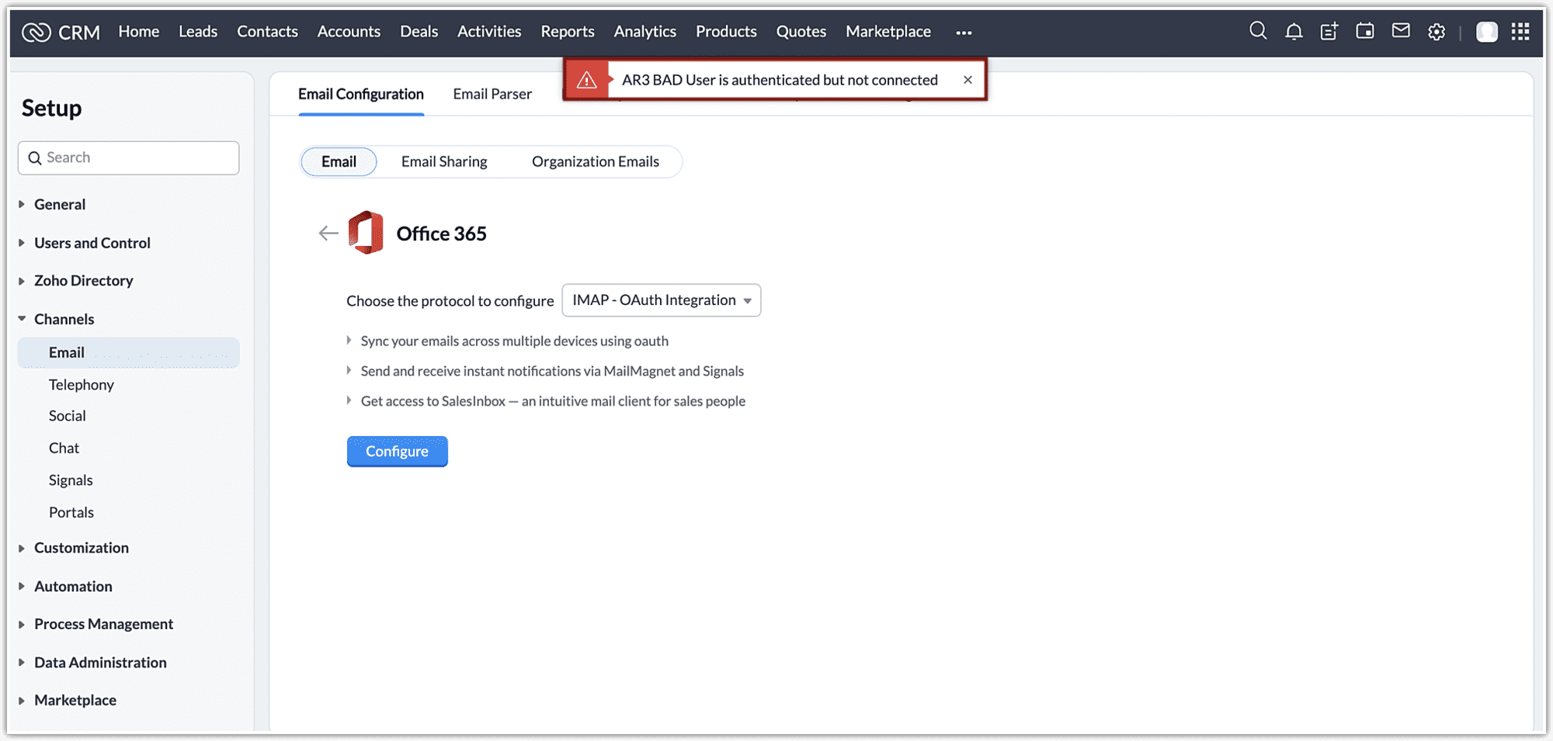The width and height of the screenshot is (1553, 741).
Task: Click 'Choose the protocol to configure' label
Action: (450, 301)
